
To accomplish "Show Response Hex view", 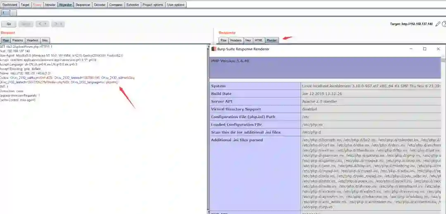I will coord(248,40).
